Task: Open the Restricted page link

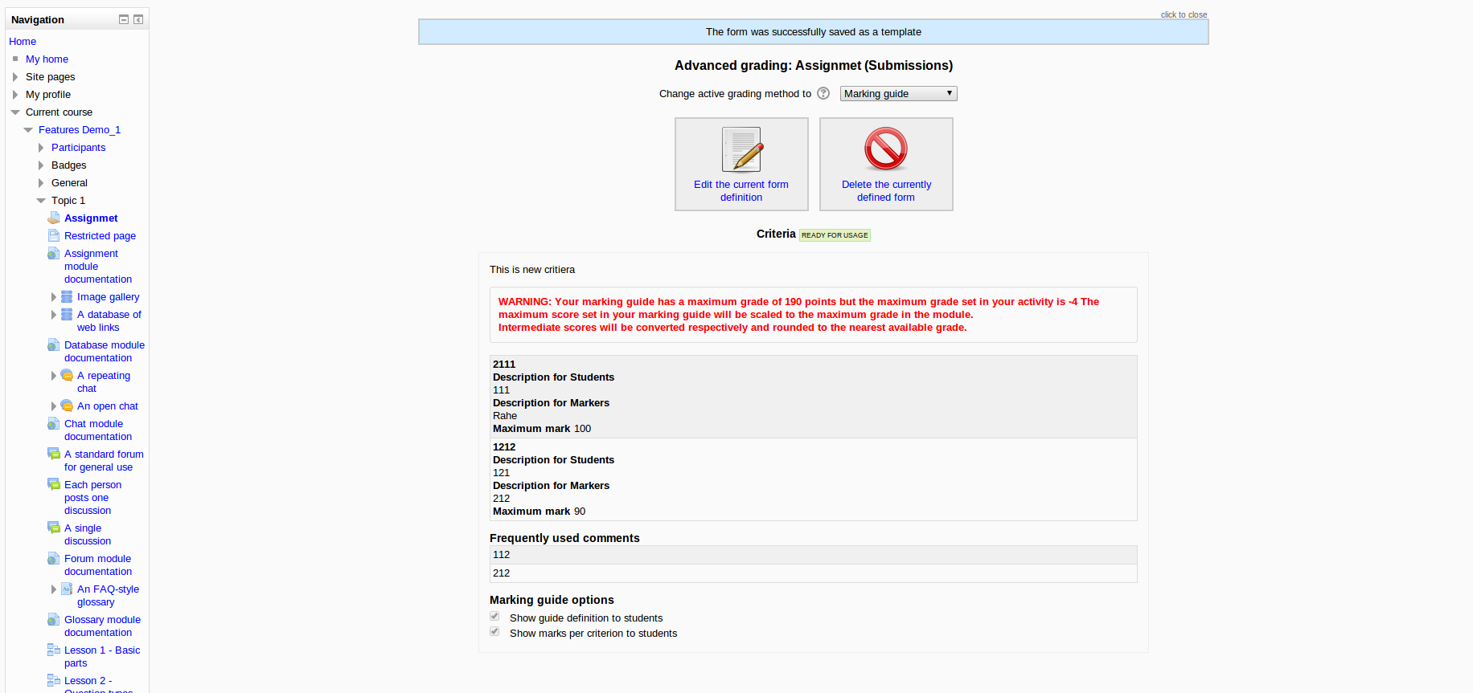Action: [100, 235]
